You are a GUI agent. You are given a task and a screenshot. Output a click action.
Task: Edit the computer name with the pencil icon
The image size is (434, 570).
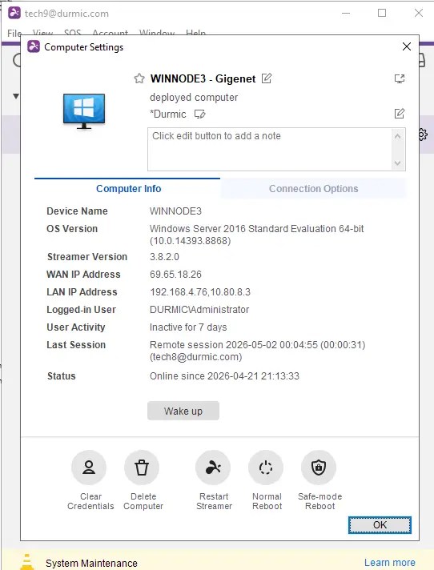[x=267, y=78]
